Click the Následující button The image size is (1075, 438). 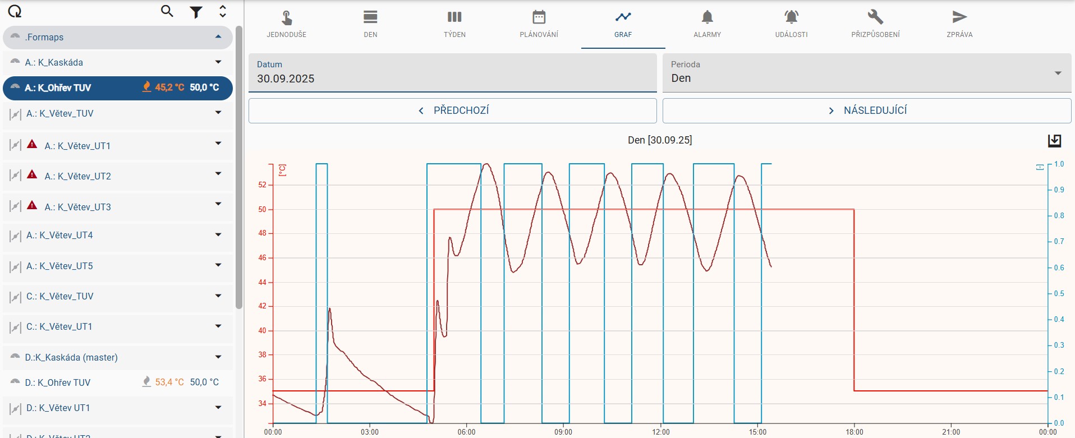click(866, 111)
